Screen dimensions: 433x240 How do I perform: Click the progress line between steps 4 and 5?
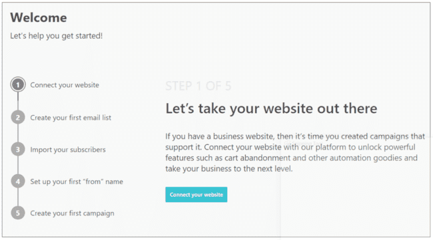(18, 197)
